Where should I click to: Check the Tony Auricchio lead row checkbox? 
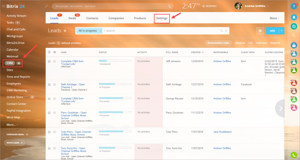49,148
